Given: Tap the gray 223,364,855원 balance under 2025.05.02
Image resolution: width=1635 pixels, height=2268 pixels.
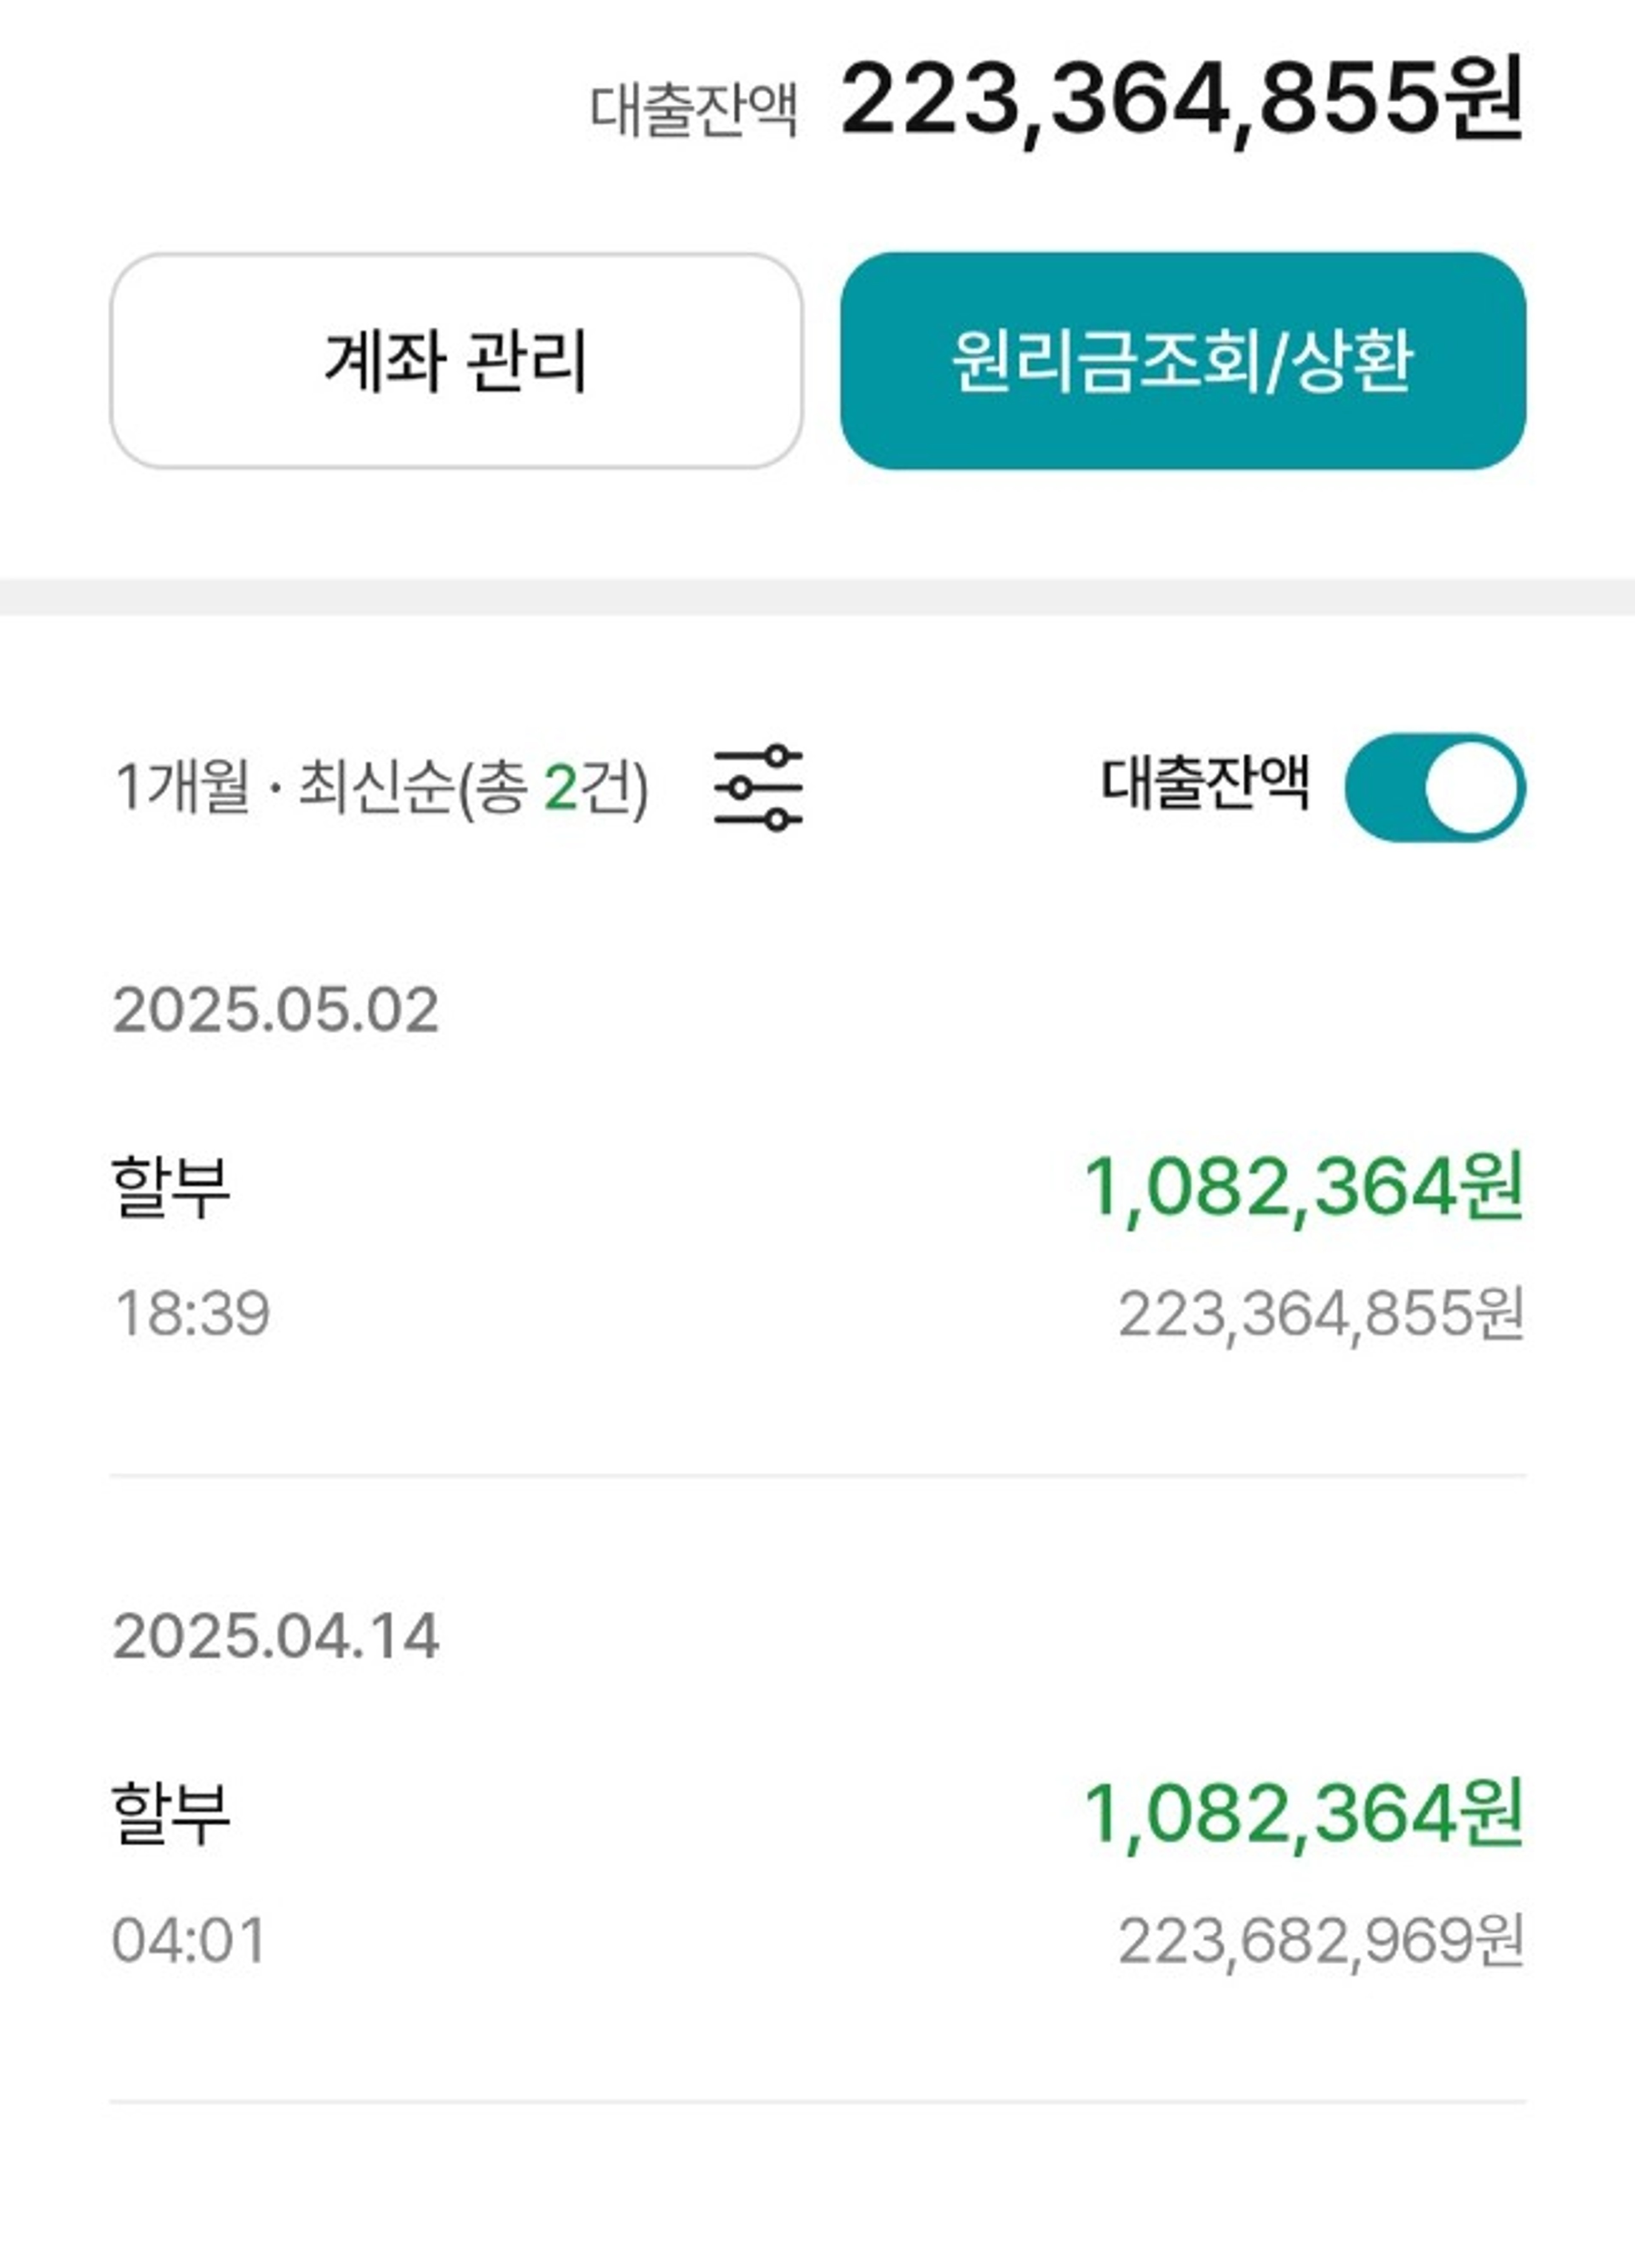Looking at the screenshot, I should pos(1320,1313).
